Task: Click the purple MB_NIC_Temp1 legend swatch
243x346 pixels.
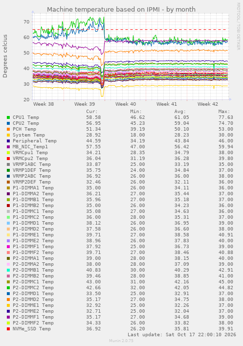Action: pos(8,147)
